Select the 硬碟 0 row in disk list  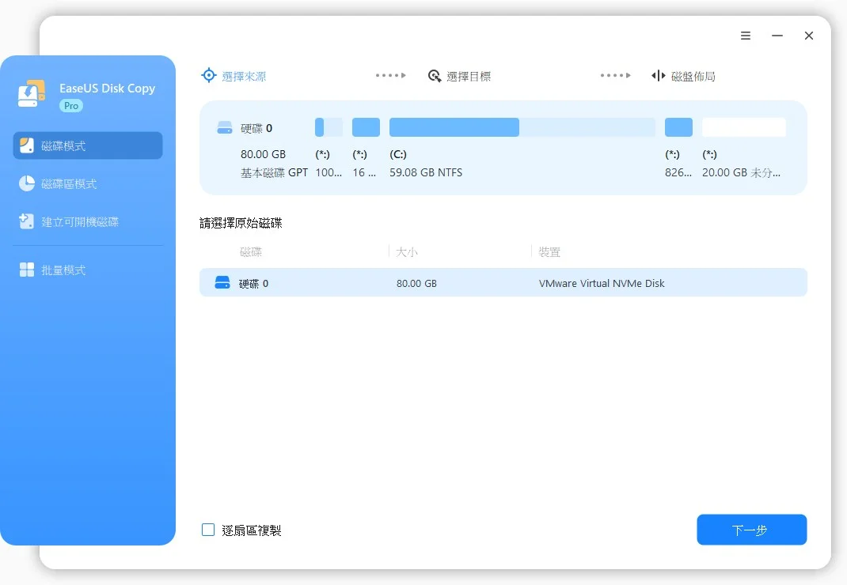coord(503,283)
